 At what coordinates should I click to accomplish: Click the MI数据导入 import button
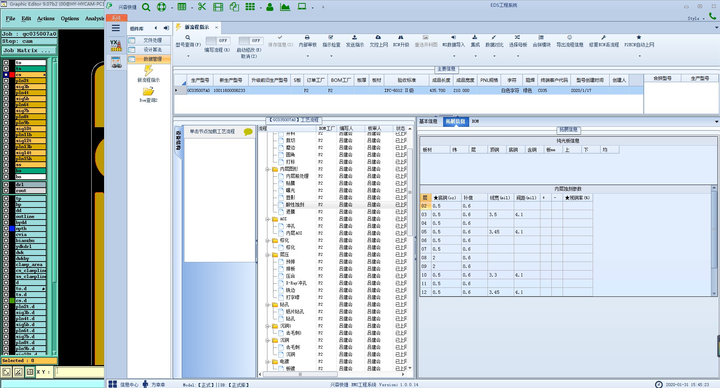point(454,41)
